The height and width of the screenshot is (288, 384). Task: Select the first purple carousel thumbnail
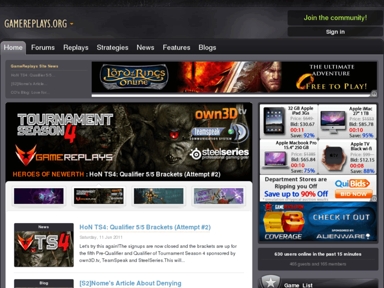(x=39, y=196)
